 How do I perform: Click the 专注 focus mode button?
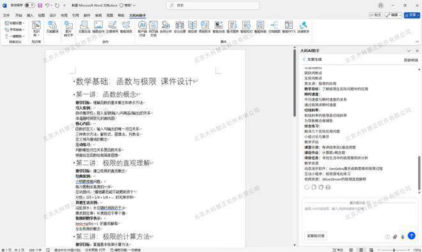coord(338,250)
